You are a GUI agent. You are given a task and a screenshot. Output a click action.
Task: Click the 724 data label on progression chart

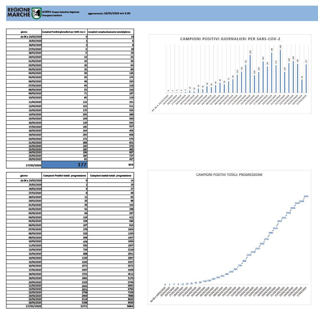click(240, 265)
